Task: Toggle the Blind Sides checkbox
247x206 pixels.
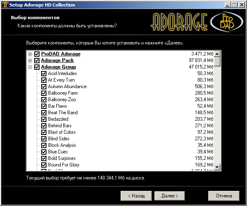Action: 44,139
